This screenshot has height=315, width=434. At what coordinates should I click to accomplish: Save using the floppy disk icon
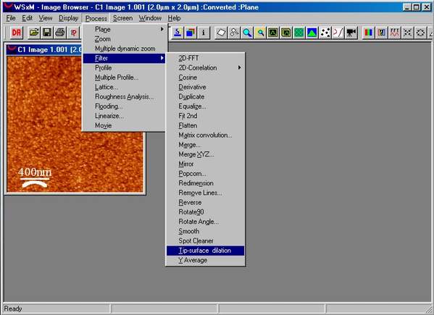47,33
